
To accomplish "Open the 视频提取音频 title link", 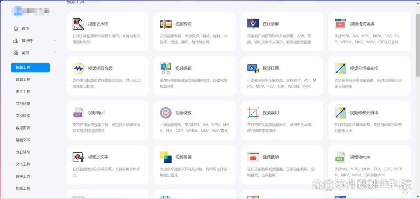I will (x=101, y=68).
